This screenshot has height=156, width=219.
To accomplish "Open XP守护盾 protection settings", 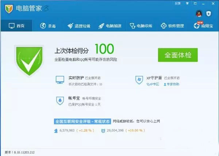I will pyautogui.click(x=154, y=78).
